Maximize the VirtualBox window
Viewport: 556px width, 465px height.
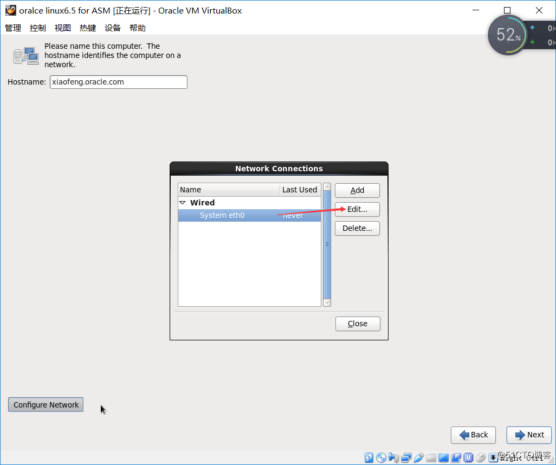pyautogui.click(x=507, y=10)
